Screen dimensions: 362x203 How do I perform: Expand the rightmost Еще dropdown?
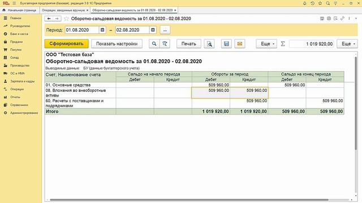coord(347,44)
